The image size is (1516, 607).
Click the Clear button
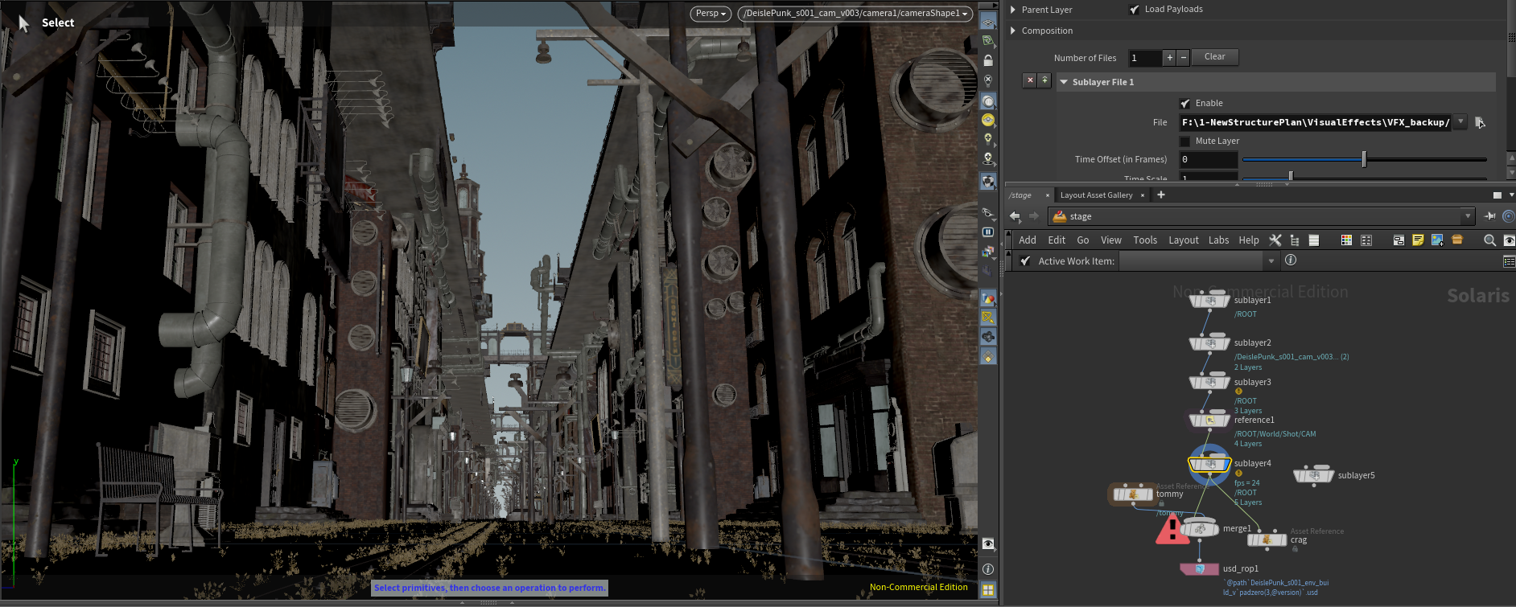(x=1214, y=57)
